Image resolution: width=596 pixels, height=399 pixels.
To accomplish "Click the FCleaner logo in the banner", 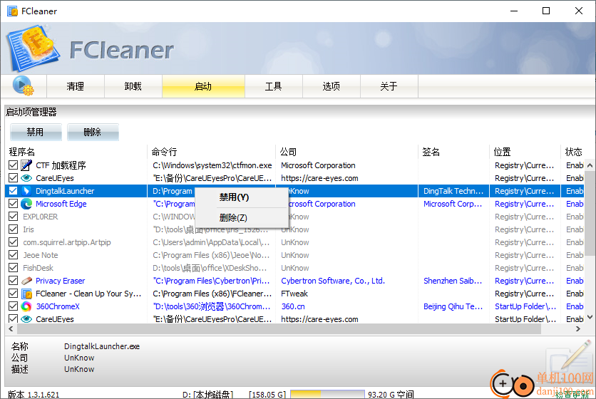I will (x=34, y=48).
